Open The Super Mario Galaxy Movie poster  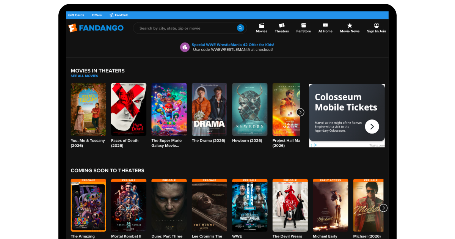point(169,109)
